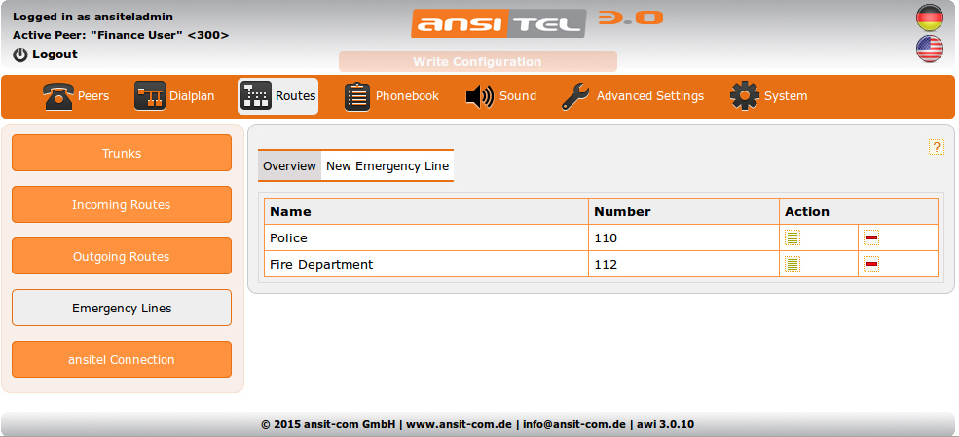
Task: Switch language to German flag
Action: [930, 18]
